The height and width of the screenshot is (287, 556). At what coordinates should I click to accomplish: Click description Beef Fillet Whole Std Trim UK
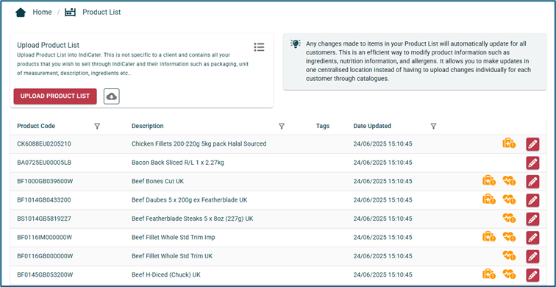click(172, 256)
